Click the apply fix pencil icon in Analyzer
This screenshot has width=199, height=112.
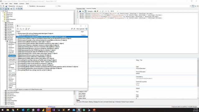pyautogui.click(x=29, y=29)
